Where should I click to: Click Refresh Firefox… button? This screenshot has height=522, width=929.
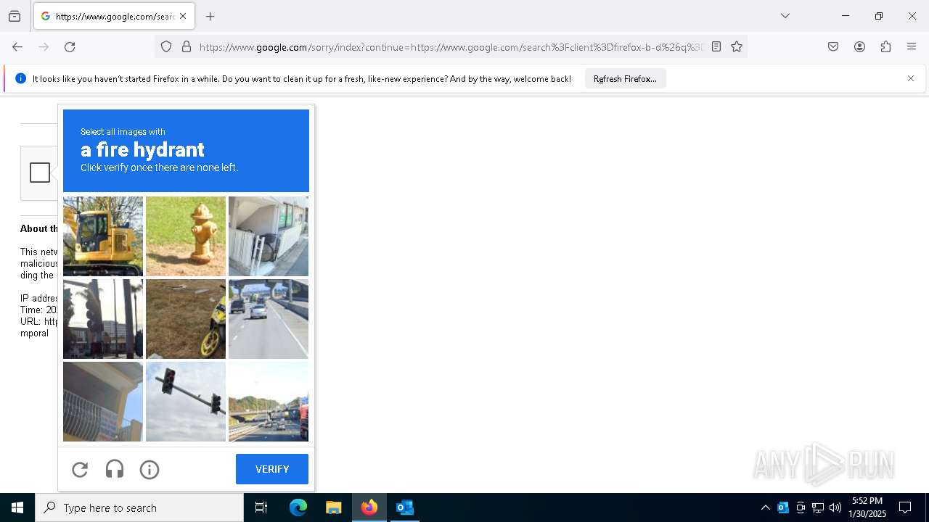(x=625, y=79)
